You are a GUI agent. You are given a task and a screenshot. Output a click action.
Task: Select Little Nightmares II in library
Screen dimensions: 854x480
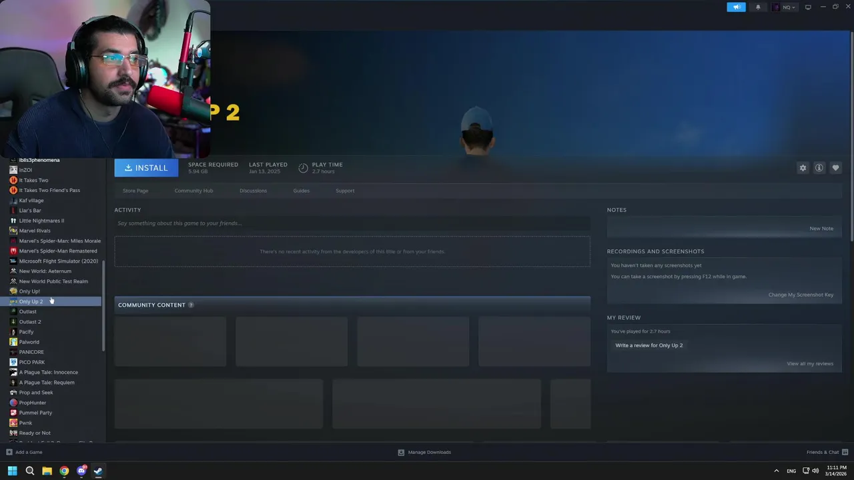(x=41, y=221)
